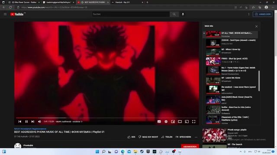Play Classroom of the Elite AMV Heathens
277x155 pixels.
tap(230, 120)
